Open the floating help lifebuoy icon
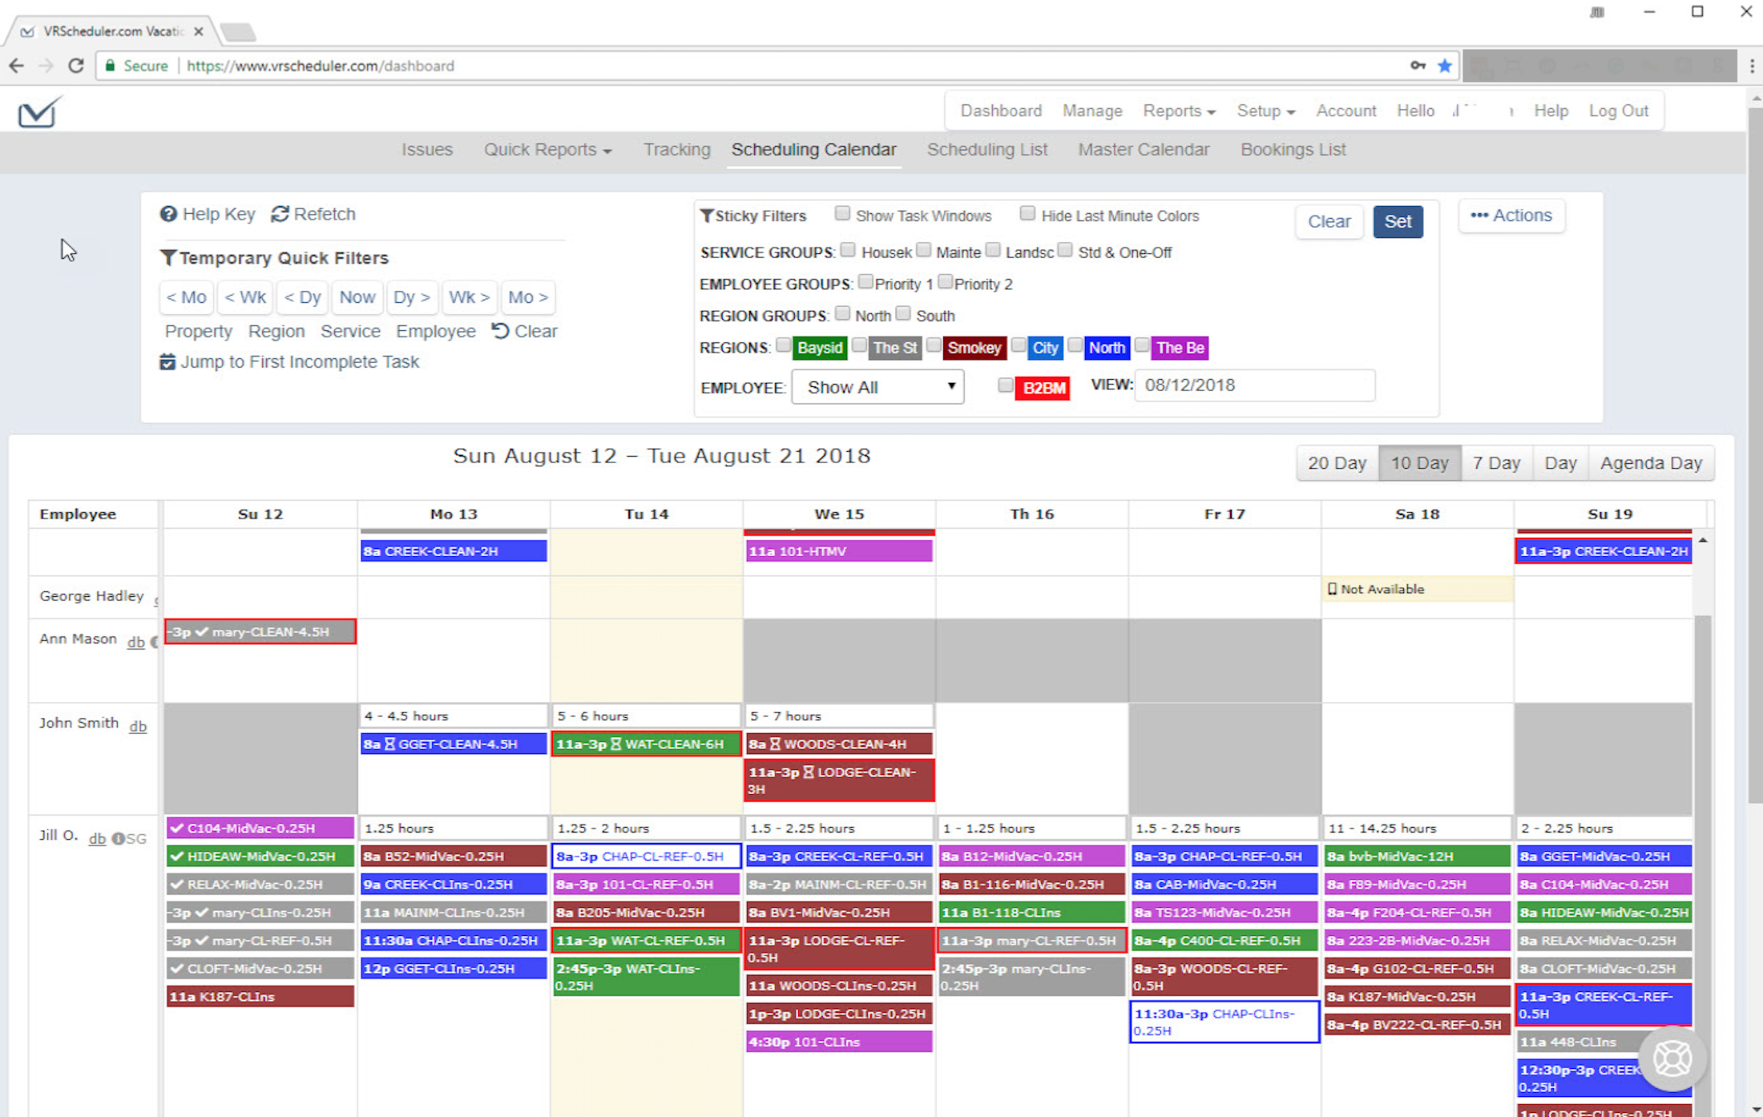The width and height of the screenshot is (1763, 1117). pos(1672,1058)
